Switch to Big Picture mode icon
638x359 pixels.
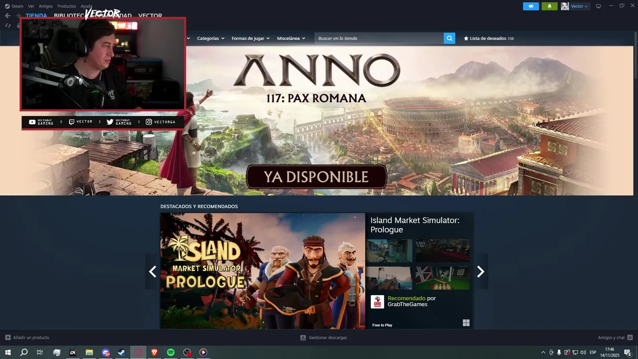[x=599, y=6]
